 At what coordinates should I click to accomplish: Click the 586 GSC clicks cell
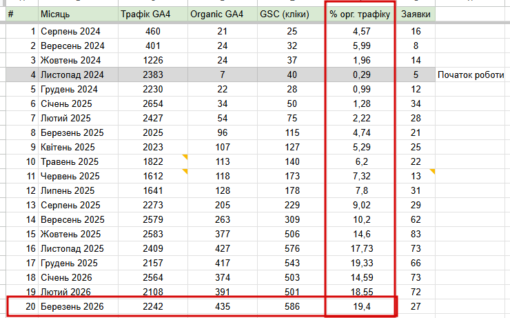pyautogui.click(x=293, y=306)
